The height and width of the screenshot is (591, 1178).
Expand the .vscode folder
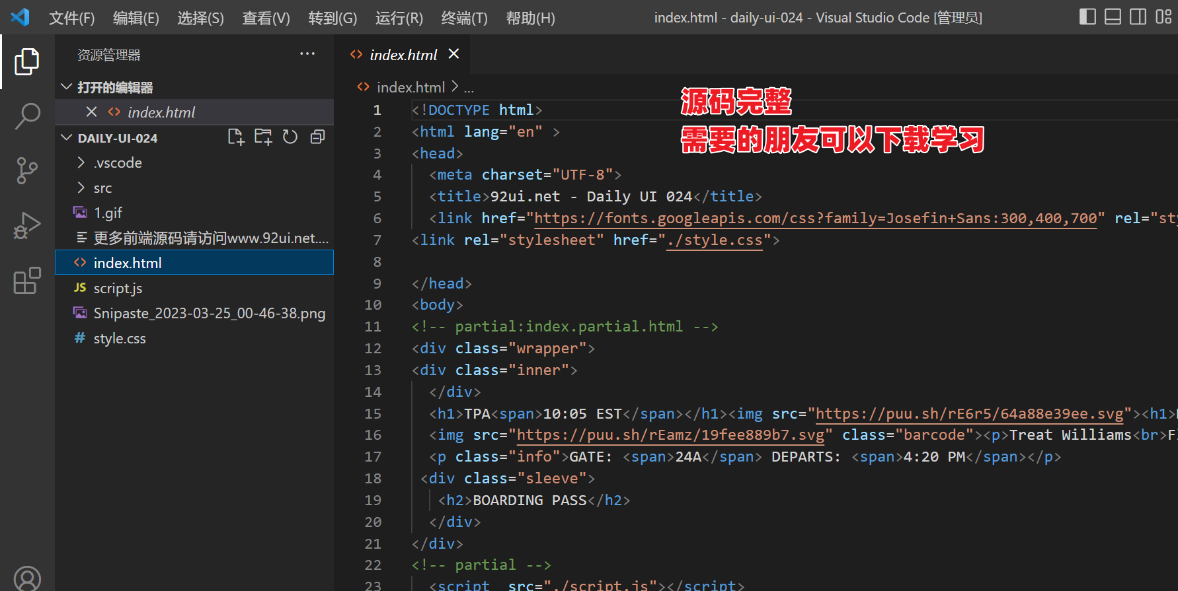click(x=118, y=163)
